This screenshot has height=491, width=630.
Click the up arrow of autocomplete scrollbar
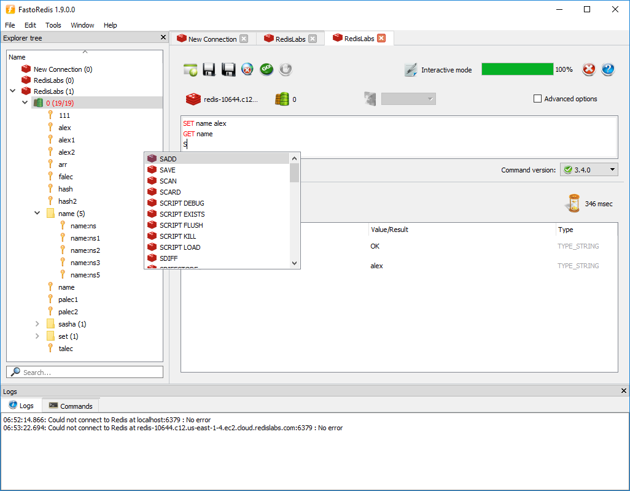[294, 158]
